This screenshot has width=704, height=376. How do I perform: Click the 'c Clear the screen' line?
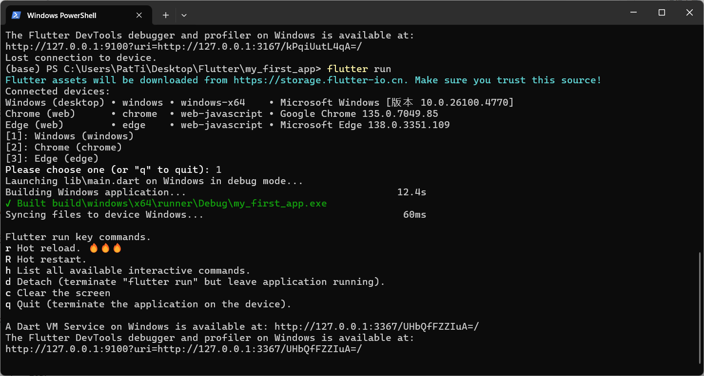coord(58,293)
